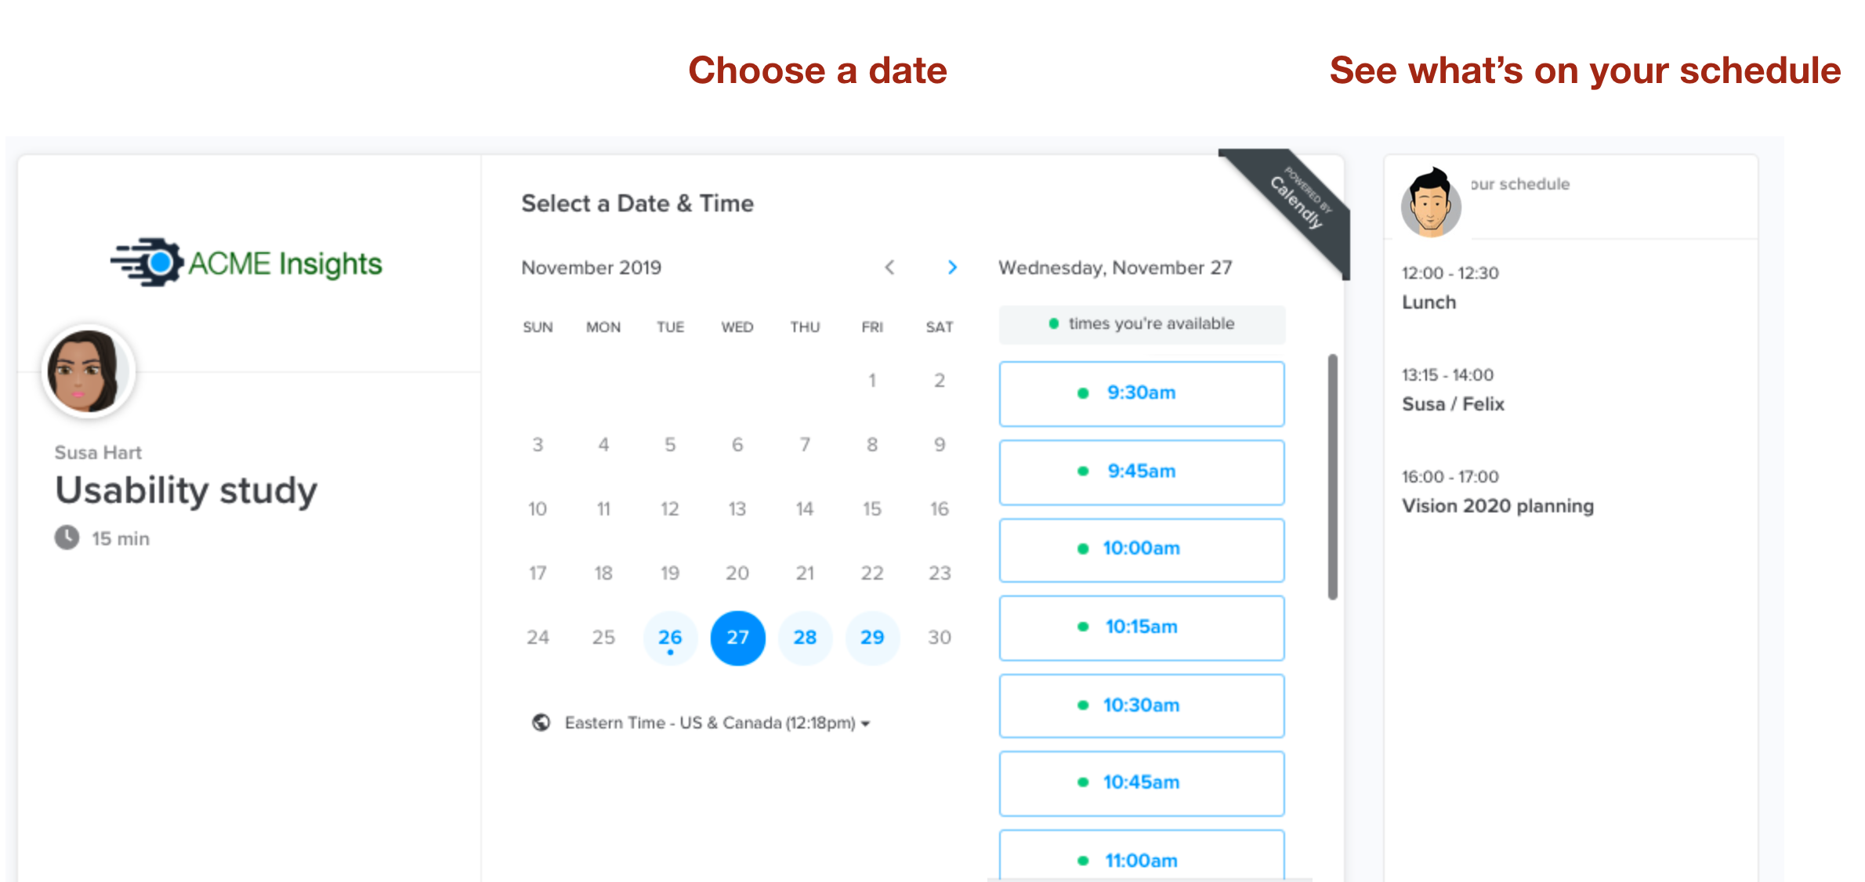
Task: Select Tuesday November 26 on calendar
Action: (x=668, y=637)
